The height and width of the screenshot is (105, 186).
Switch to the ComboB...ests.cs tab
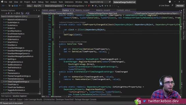tap(123, 10)
